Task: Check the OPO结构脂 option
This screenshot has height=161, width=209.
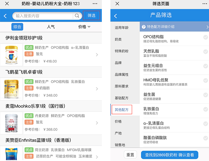Action: point(205,37)
